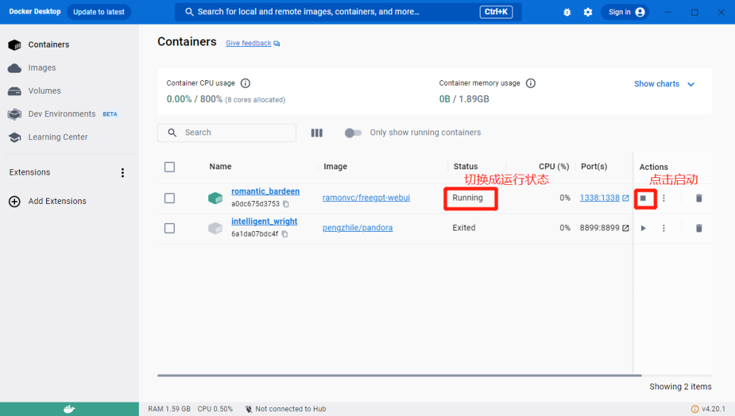Click the Update to latest button
Image resolution: width=735 pixels, height=416 pixels.
[99, 12]
